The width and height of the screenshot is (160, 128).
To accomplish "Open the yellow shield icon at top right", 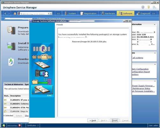I will (x=149, y=7).
